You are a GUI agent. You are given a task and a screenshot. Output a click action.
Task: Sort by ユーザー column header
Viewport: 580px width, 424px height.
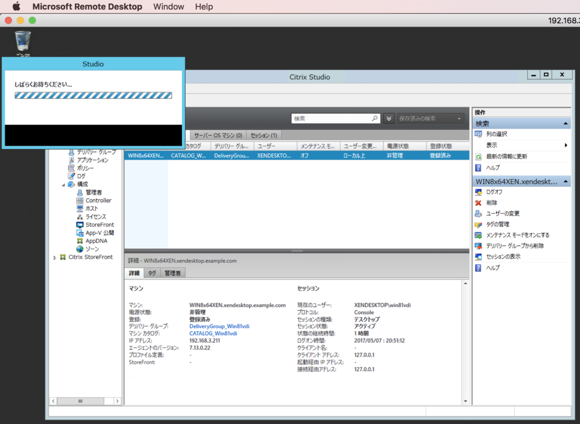(x=275, y=146)
